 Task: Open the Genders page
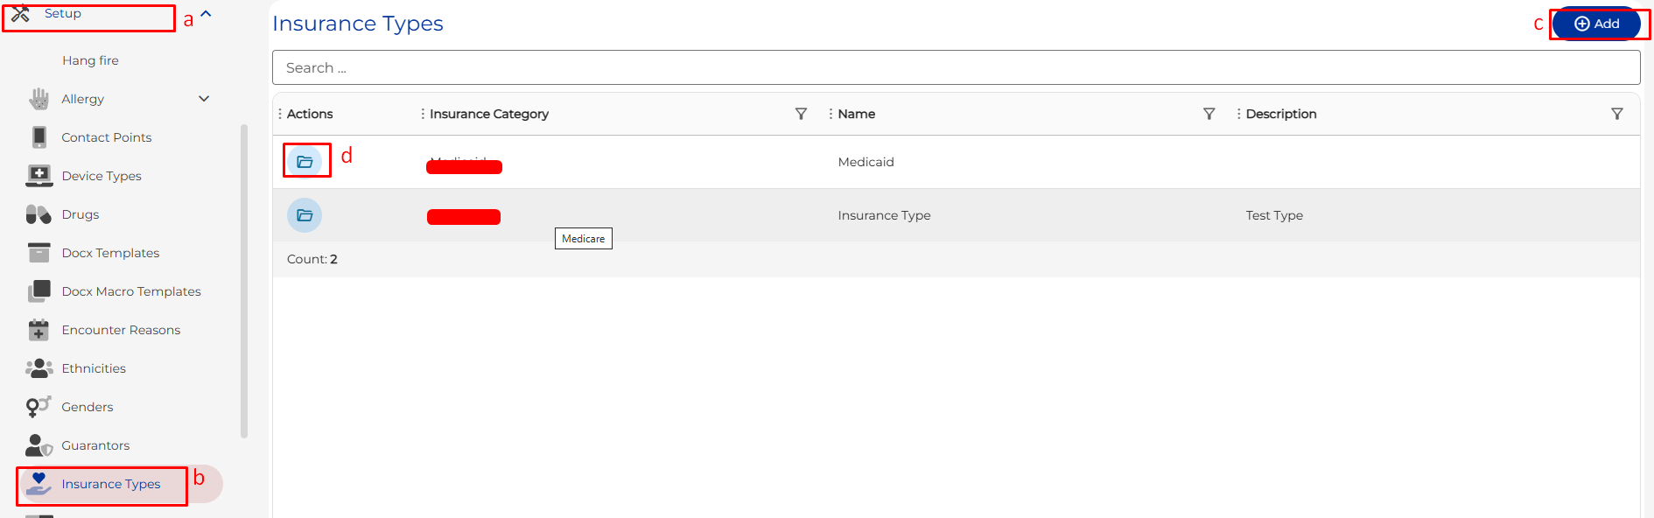(x=88, y=407)
